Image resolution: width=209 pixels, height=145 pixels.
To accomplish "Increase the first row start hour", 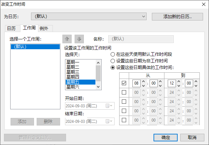I will (144, 82).
